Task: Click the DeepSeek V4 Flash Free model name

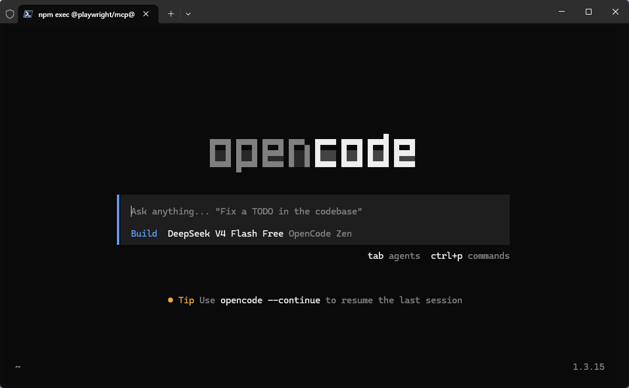Action: pos(226,233)
